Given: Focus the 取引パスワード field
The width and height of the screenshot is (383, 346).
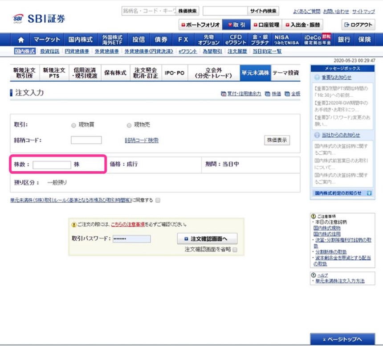Looking at the screenshot, I should tap(132, 239).
